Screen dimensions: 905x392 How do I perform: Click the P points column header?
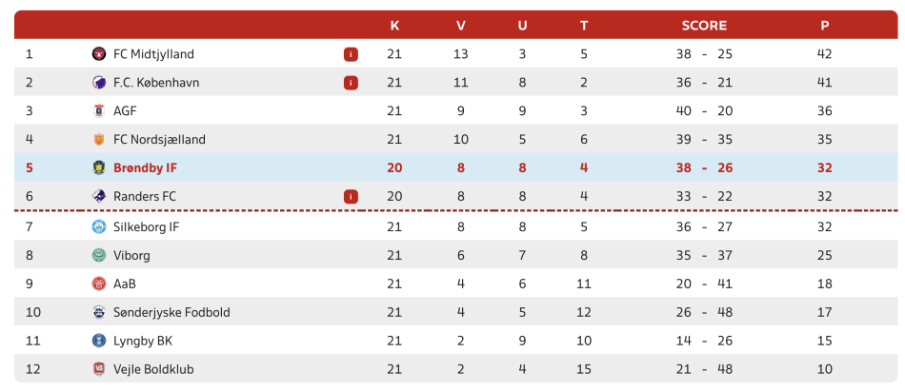coord(825,26)
